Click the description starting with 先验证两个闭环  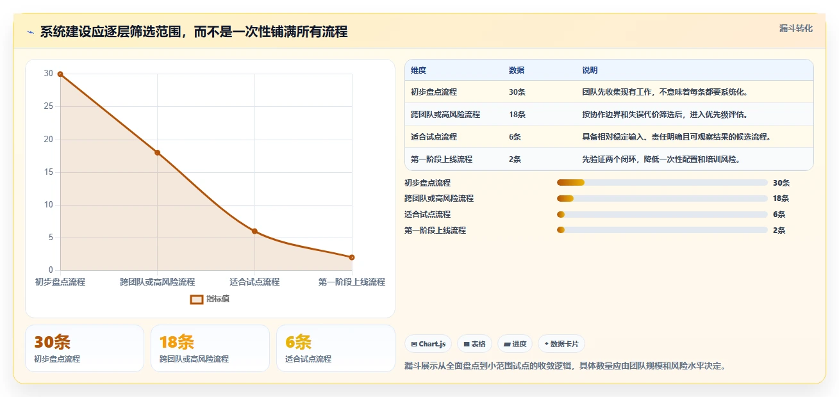pos(661,159)
